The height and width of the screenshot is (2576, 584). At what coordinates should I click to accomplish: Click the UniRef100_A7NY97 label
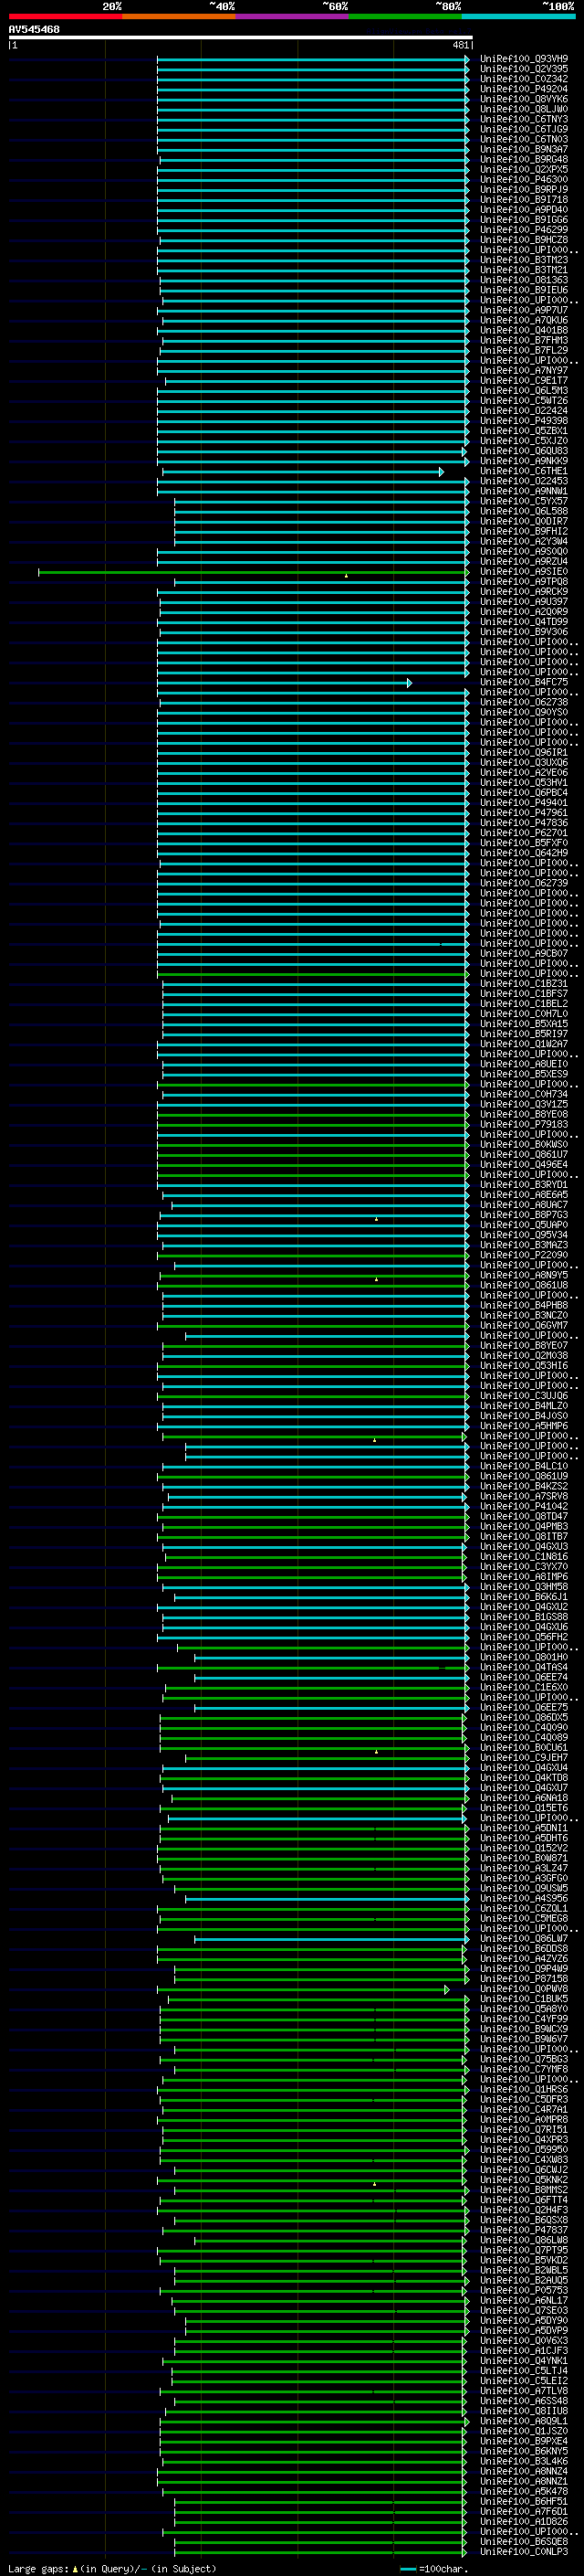524,370
